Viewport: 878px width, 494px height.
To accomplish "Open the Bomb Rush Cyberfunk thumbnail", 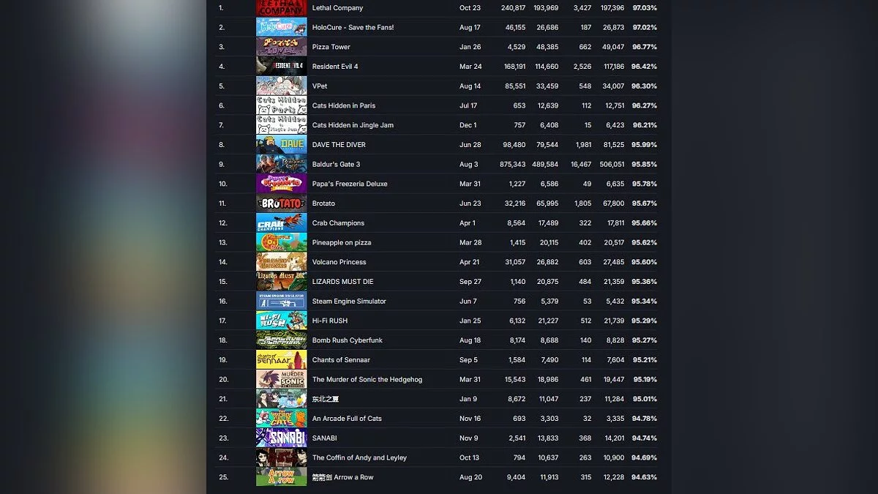I will pyautogui.click(x=281, y=340).
